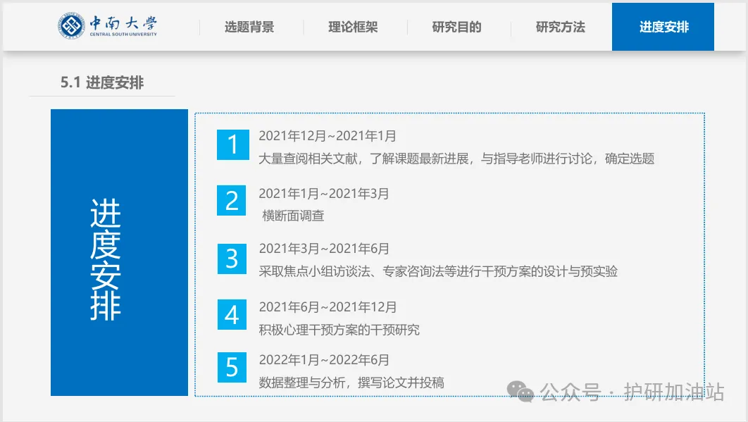
Task: Select the number 1 step box
Action: (233, 144)
